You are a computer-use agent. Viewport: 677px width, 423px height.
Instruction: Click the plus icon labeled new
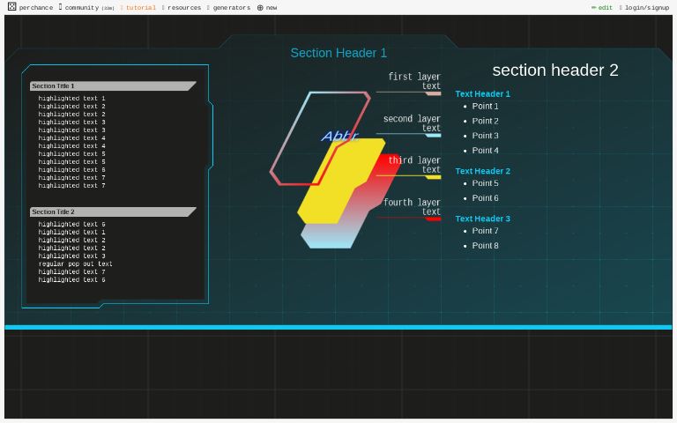point(260,8)
